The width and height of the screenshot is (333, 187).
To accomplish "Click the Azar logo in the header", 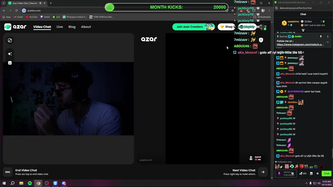I will pos(15,27).
